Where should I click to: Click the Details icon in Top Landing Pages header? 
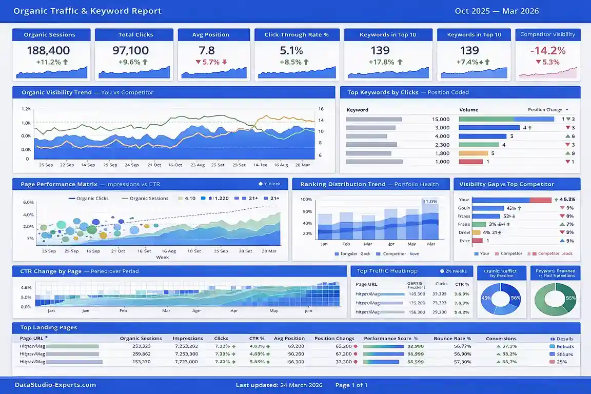tap(553, 339)
